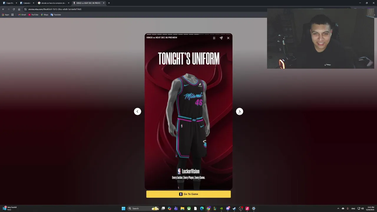Close the KINGS vs HEAT tab
377x212 pixels.
[x=104, y=3]
